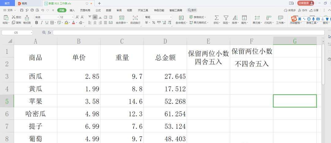Click the Cut (剪切) scissors icon
Viewport: 331px width, 143px height.
click(13, 17)
